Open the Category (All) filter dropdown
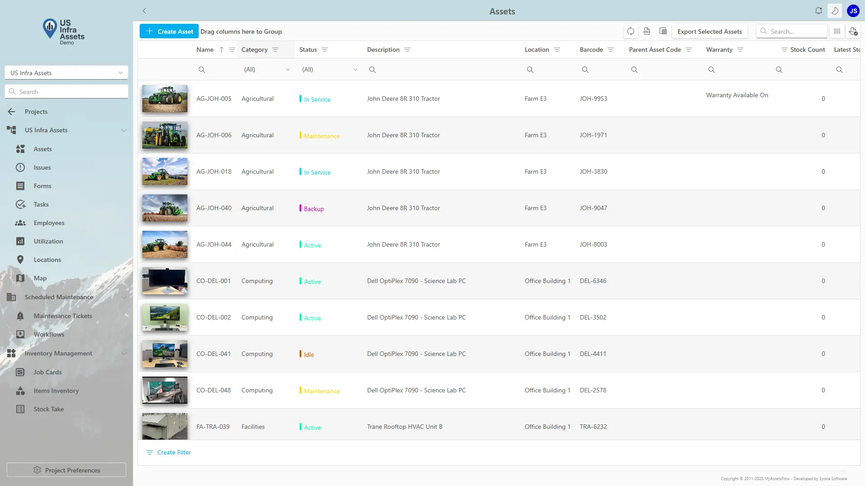 tap(267, 70)
